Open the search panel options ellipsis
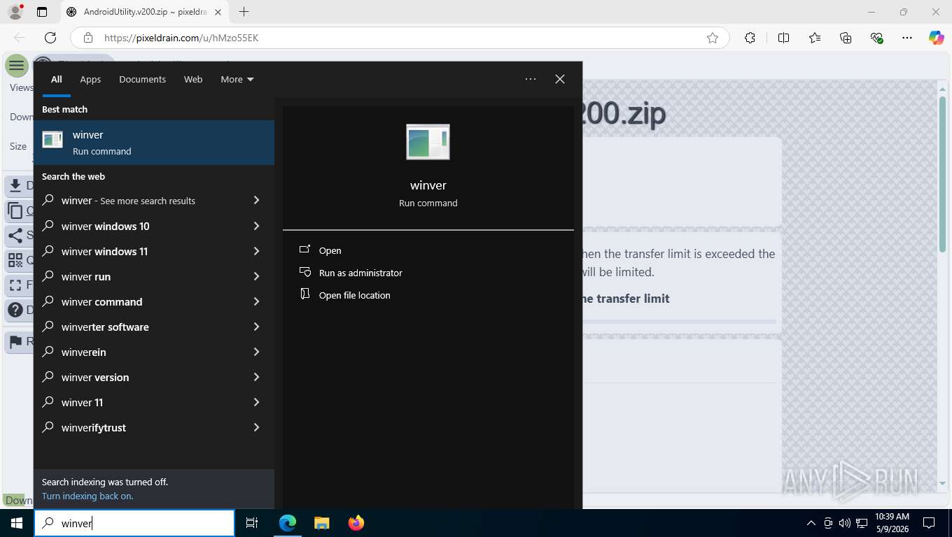Image resolution: width=952 pixels, height=537 pixels. click(531, 79)
